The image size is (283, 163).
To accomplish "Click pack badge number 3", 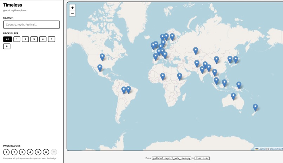I will coord(22,152).
